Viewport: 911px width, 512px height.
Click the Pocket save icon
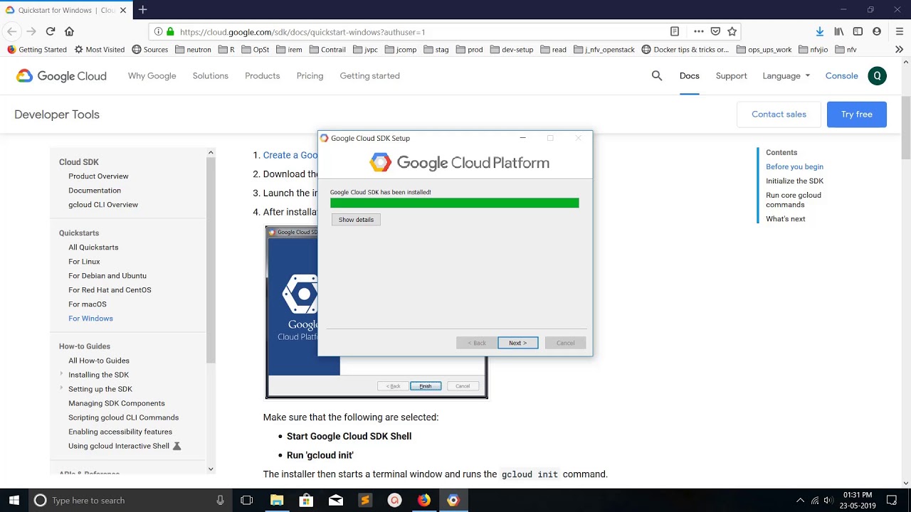tap(715, 31)
